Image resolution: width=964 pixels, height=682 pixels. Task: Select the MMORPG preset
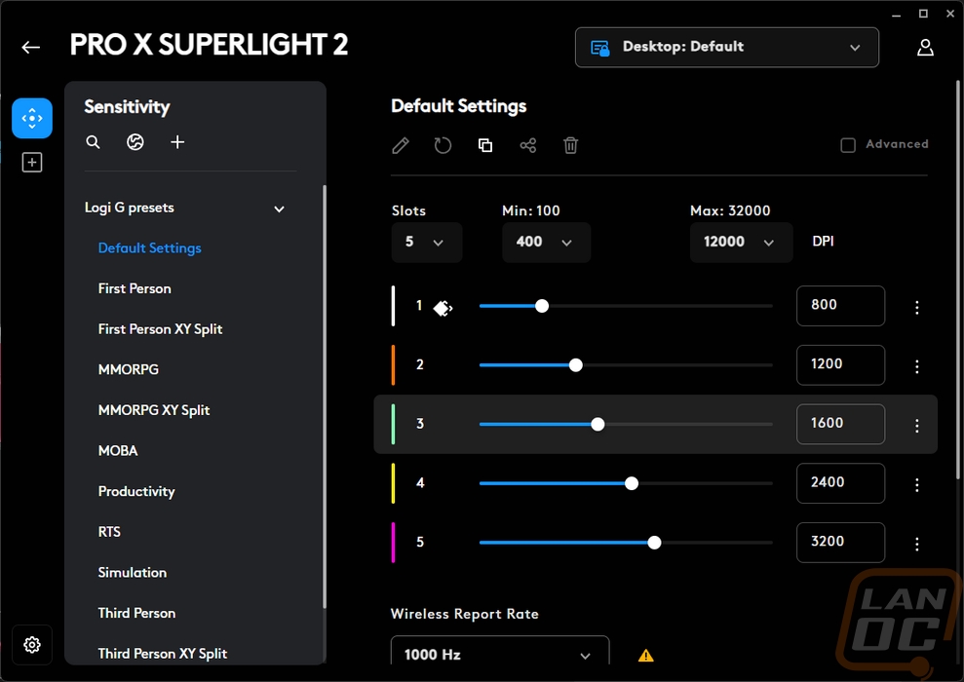(129, 370)
